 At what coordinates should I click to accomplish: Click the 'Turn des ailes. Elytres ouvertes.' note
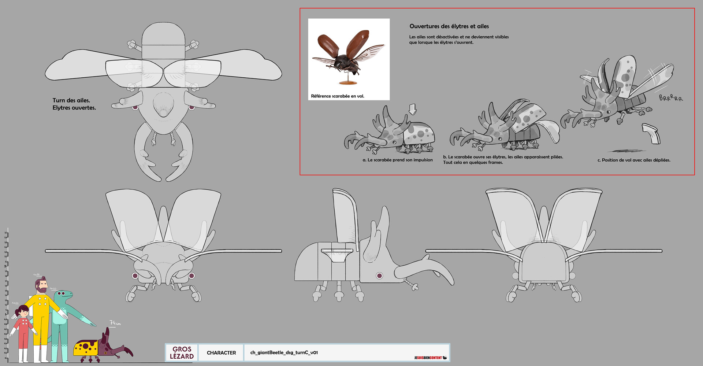[x=74, y=104]
